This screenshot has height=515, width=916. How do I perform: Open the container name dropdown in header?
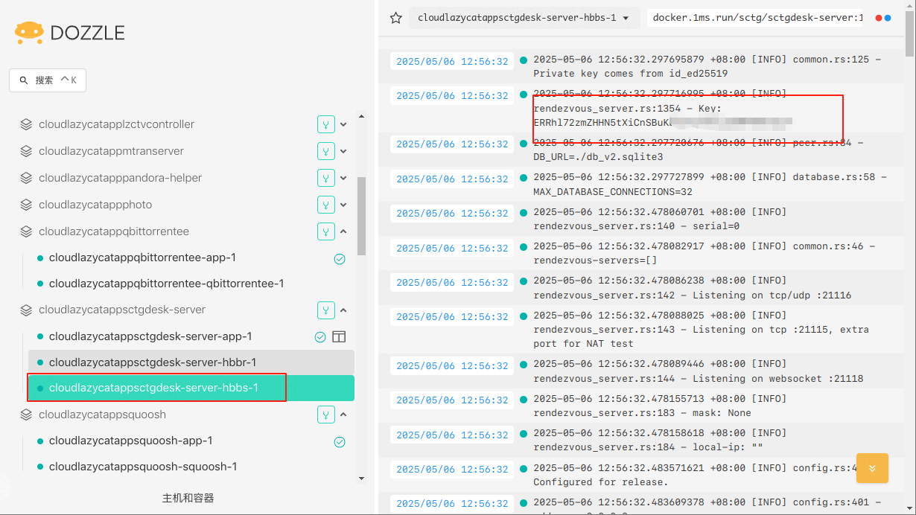(524, 18)
